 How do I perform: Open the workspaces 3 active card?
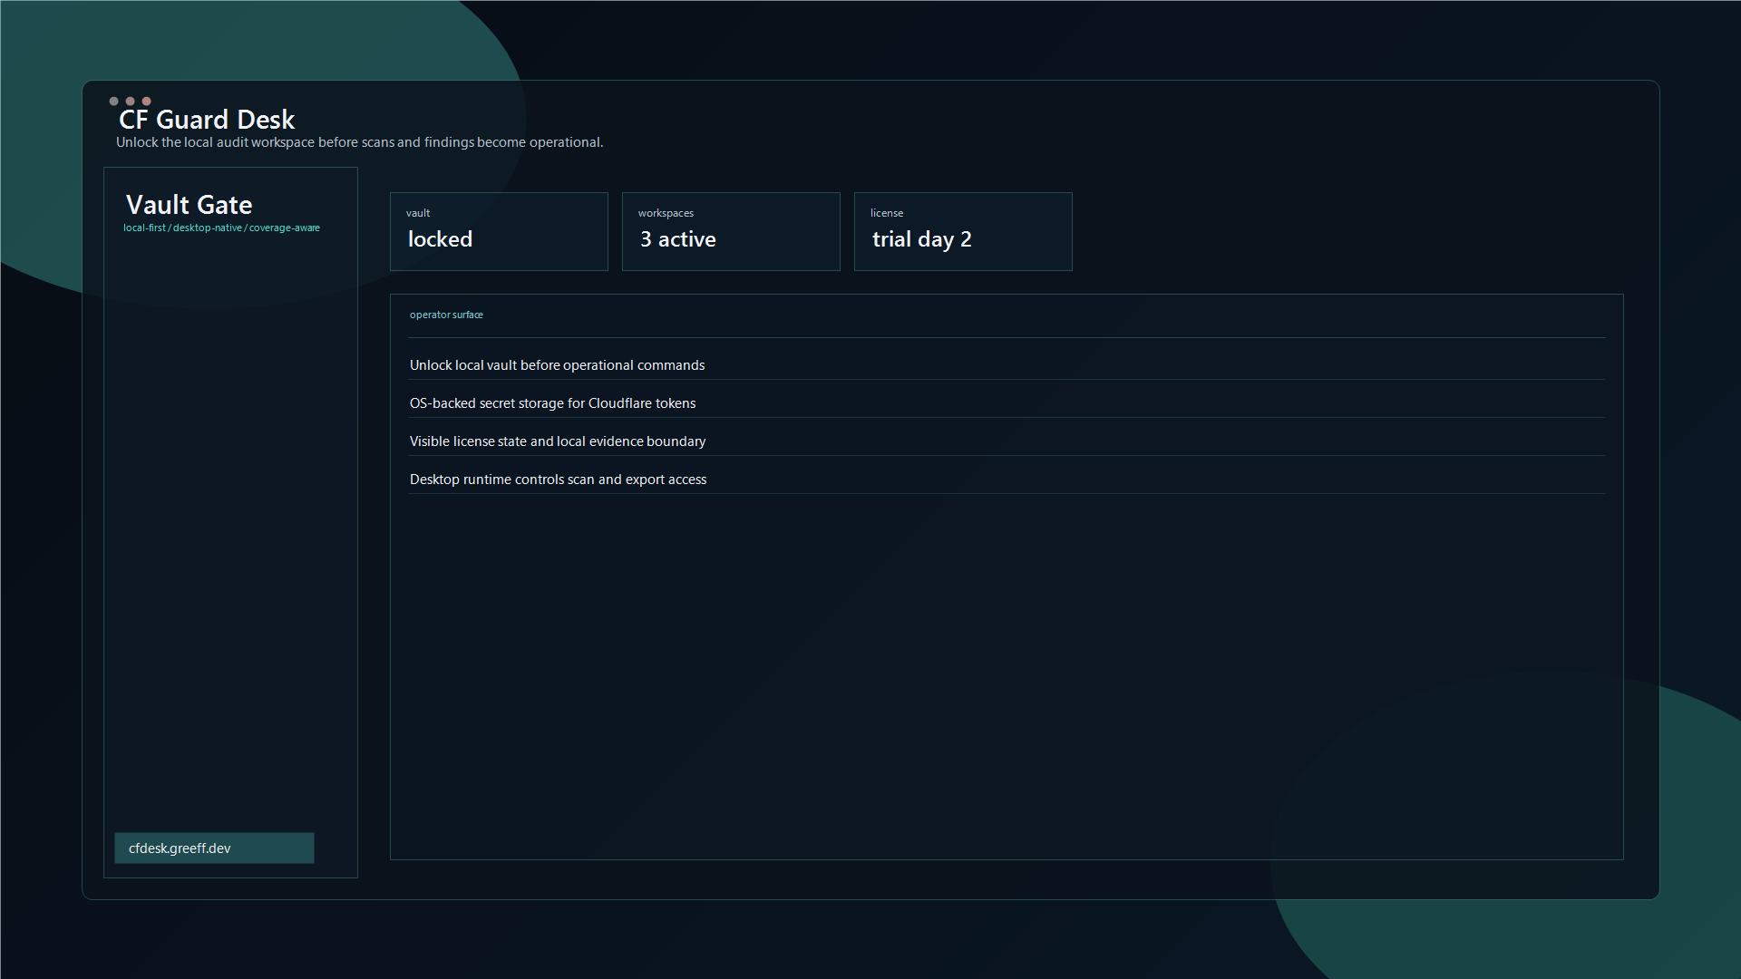(731, 231)
